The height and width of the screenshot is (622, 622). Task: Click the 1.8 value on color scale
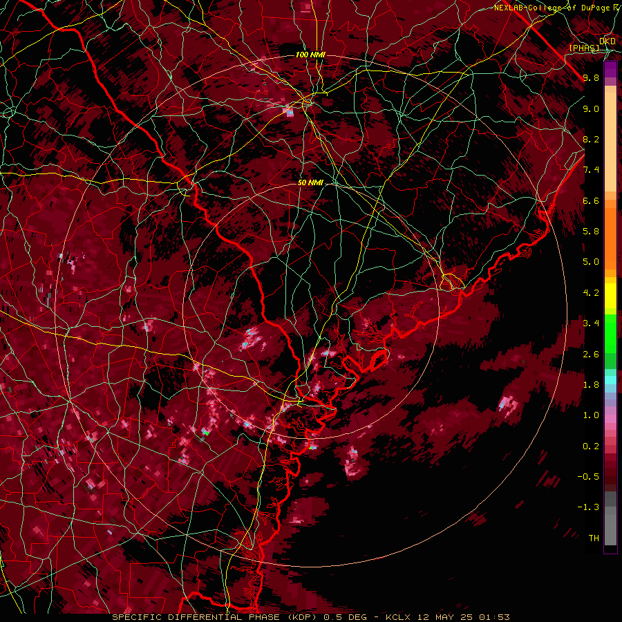591,385
